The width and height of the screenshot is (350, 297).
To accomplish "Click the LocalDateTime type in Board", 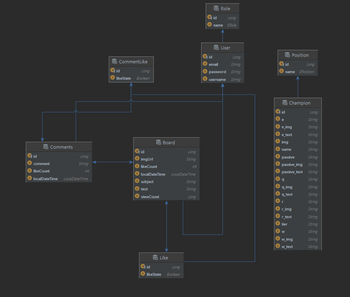I will (x=183, y=174).
